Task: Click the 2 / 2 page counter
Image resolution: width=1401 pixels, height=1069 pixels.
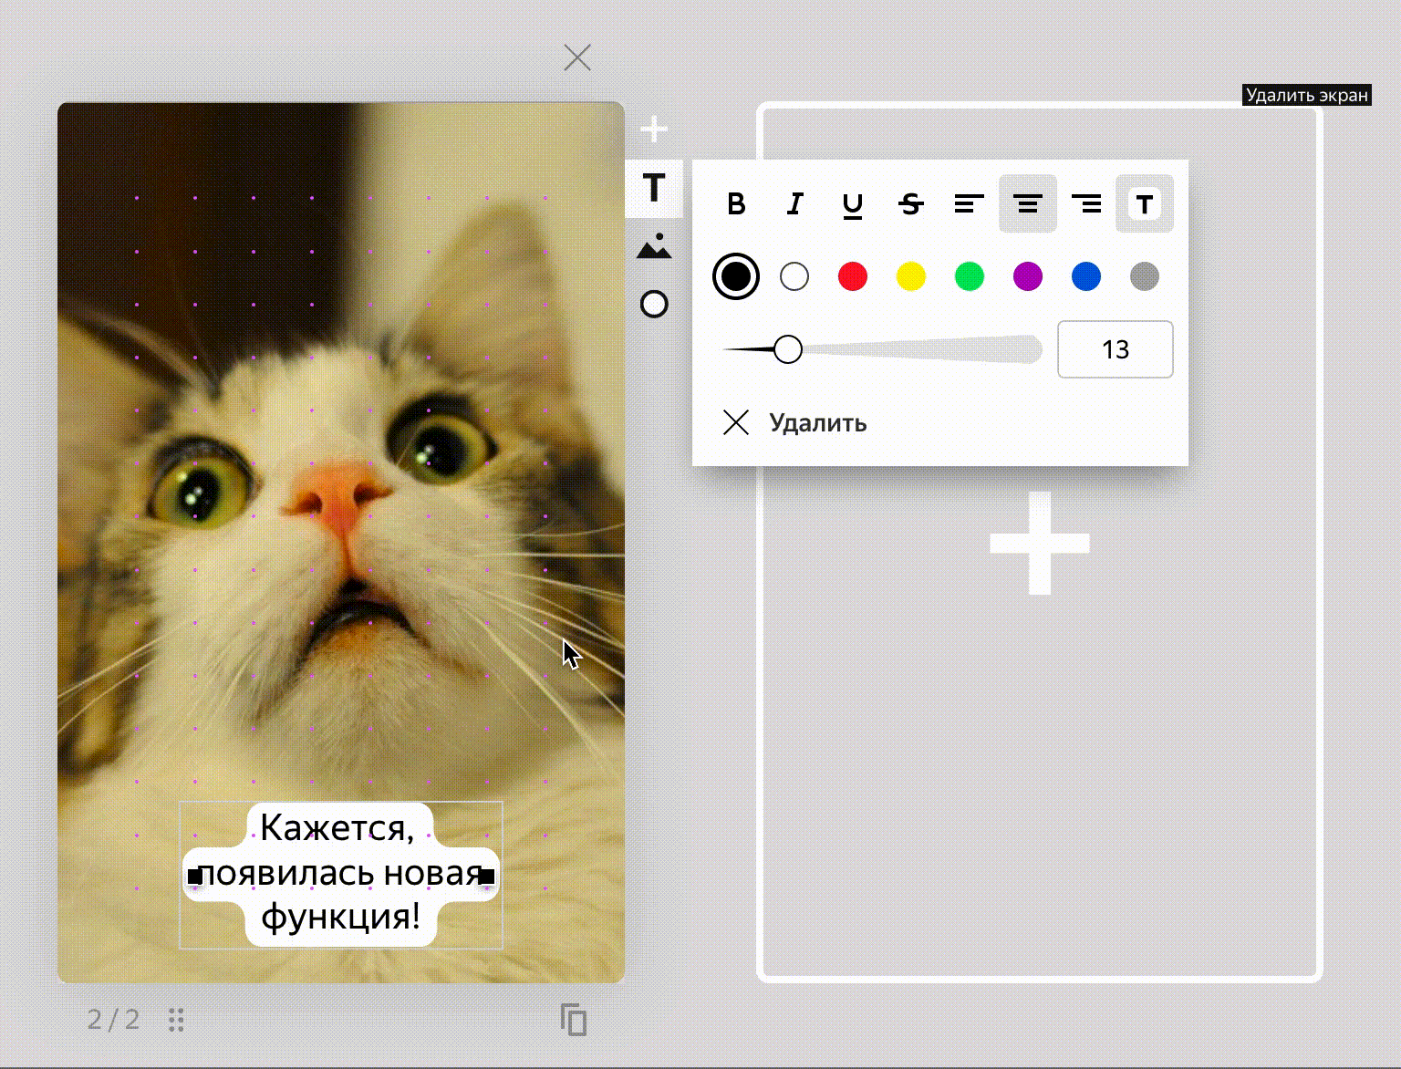Action: 113,1019
